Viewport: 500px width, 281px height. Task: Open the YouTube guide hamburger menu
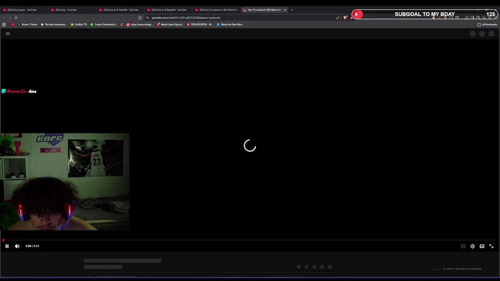(7, 34)
